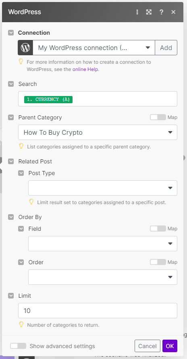The width and height of the screenshot is (187, 359).
Task: Click the lightbulb hint under Post Type
Action: 31,202
